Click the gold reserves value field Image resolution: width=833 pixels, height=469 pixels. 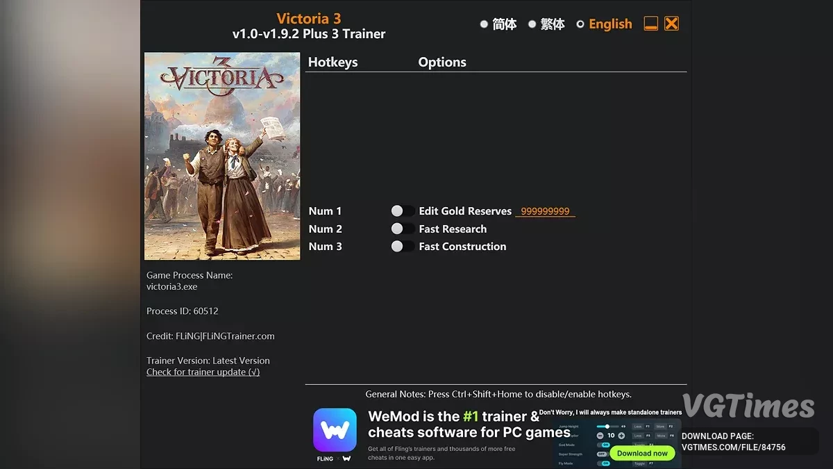(545, 211)
